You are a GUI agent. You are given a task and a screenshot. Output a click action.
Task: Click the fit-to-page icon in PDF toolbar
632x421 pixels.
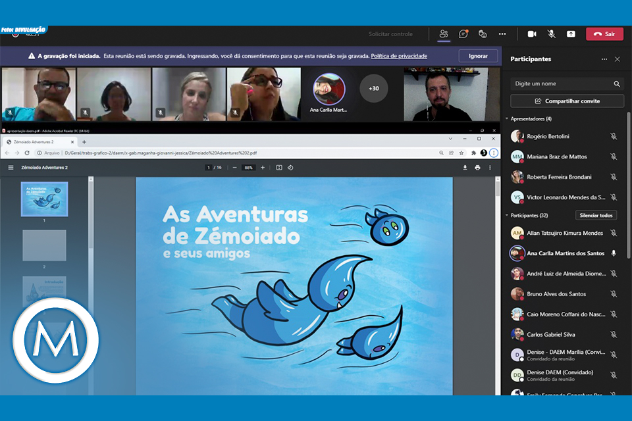[279, 168]
